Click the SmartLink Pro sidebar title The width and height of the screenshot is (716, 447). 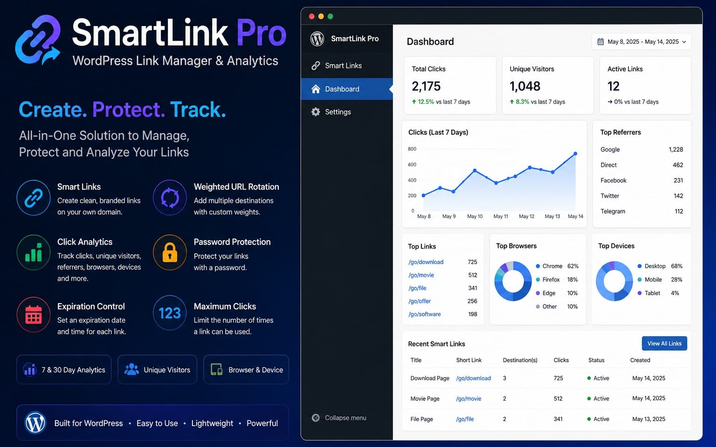coord(355,39)
